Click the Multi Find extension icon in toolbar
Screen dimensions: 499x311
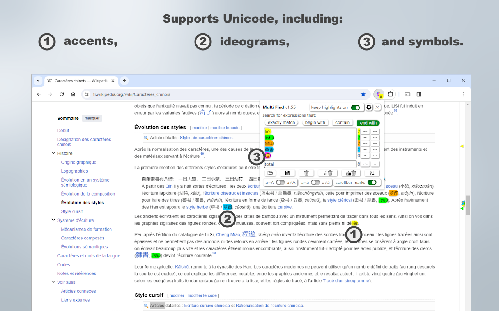379,94
